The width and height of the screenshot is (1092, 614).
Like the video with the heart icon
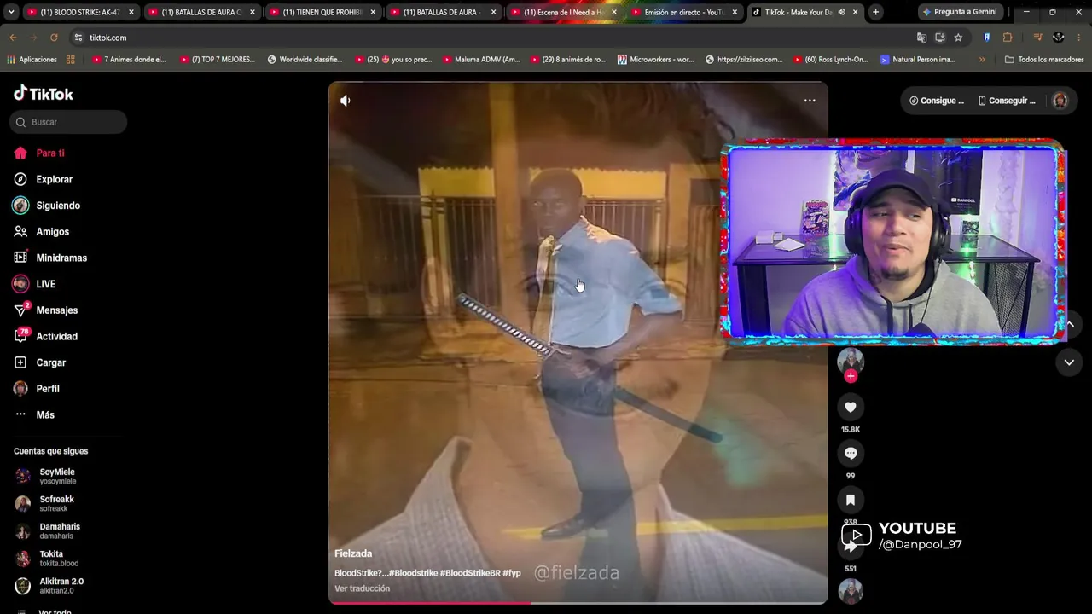pos(851,407)
